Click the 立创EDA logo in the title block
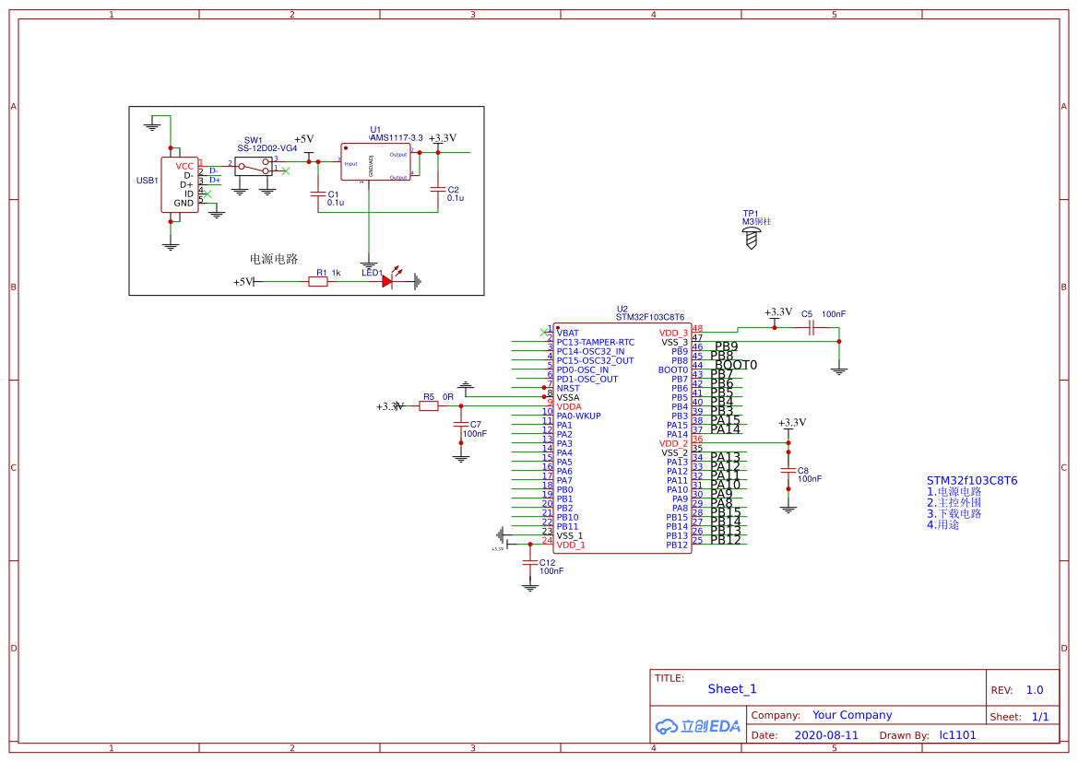 click(x=696, y=727)
